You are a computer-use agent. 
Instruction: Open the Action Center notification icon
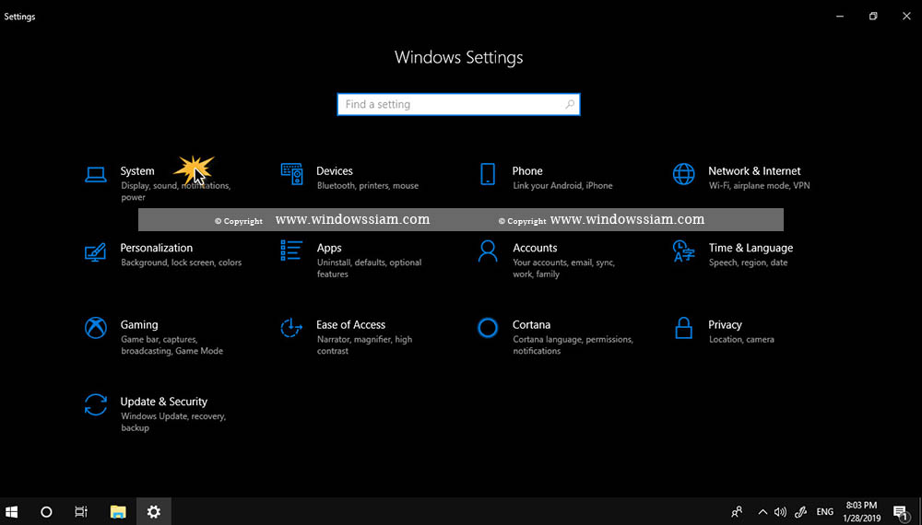[900, 513]
